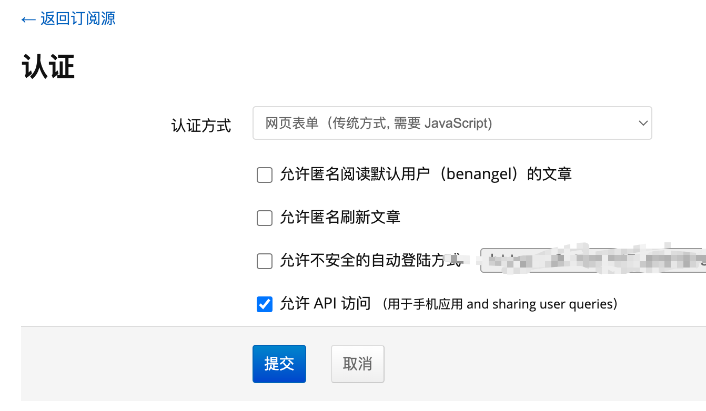Click the left arrow before 返回订阅源
Viewport: 706px width, 411px height.
tap(28, 19)
